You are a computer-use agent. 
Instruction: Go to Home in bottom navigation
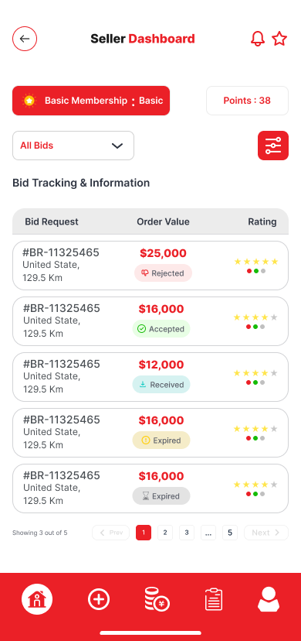37,599
